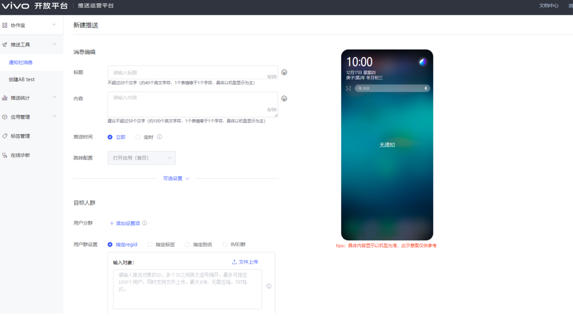Click the info icon beside 添加设置项

tap(144, 223)
